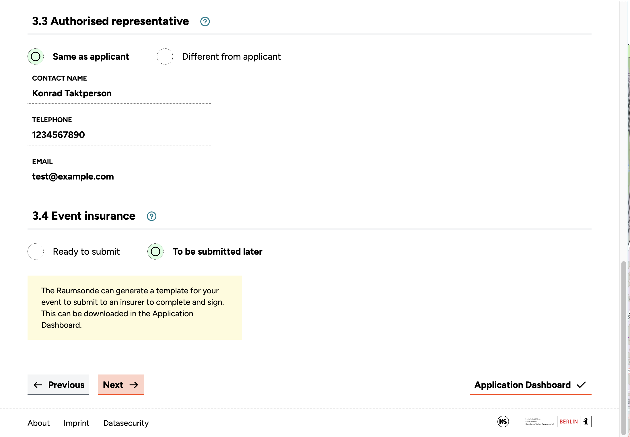
Task: Proceed with the Next button
Action: 121,385
